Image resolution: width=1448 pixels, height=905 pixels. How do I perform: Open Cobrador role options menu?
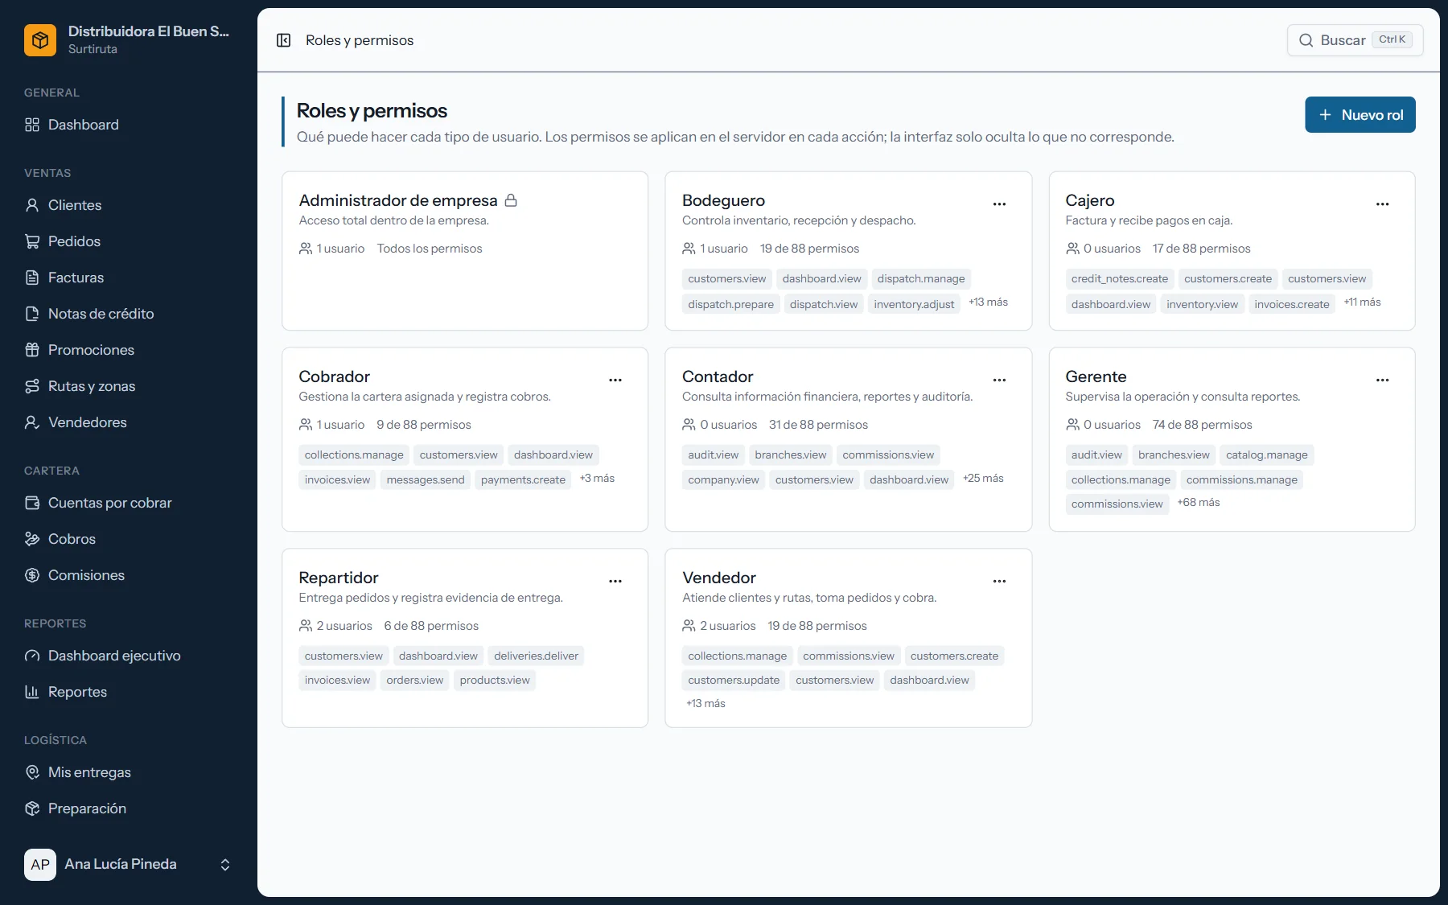coord(615,381)
